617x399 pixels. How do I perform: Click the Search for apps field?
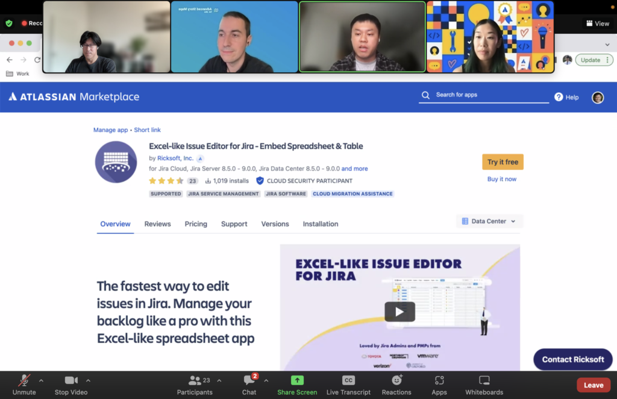488,95
